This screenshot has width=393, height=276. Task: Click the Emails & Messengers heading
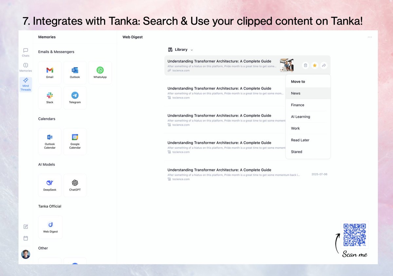tap(56, 52)
